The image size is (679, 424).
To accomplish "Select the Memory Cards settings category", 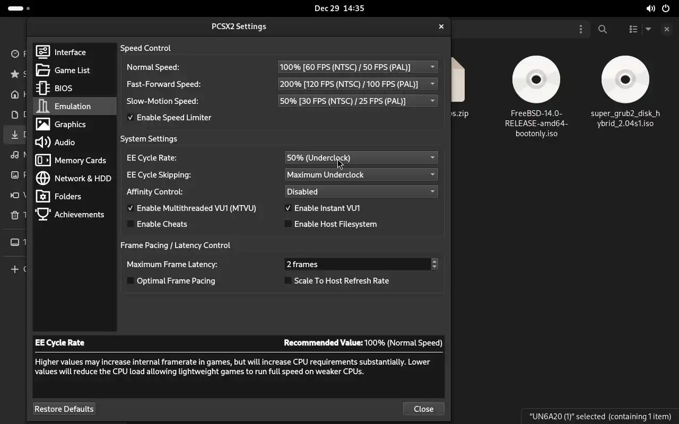I will pos(75,160).
